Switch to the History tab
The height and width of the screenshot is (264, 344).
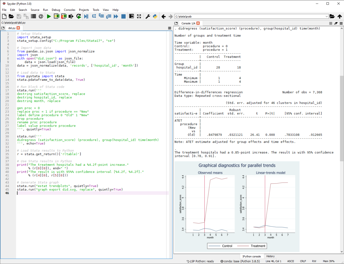[x=270, y=256]
